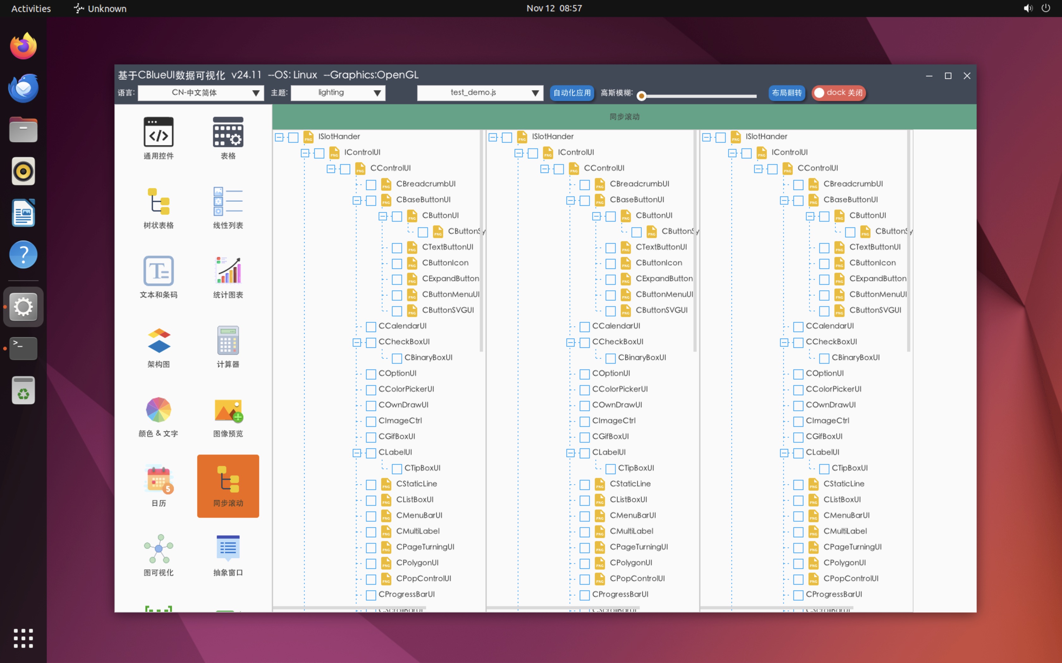Select the 同步滚动 sidebar item

(x=228, y=486)
